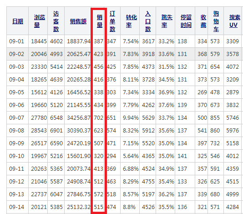Select date cell 09-01
This screenshot has width=243, height=214.
coord(16,41)
